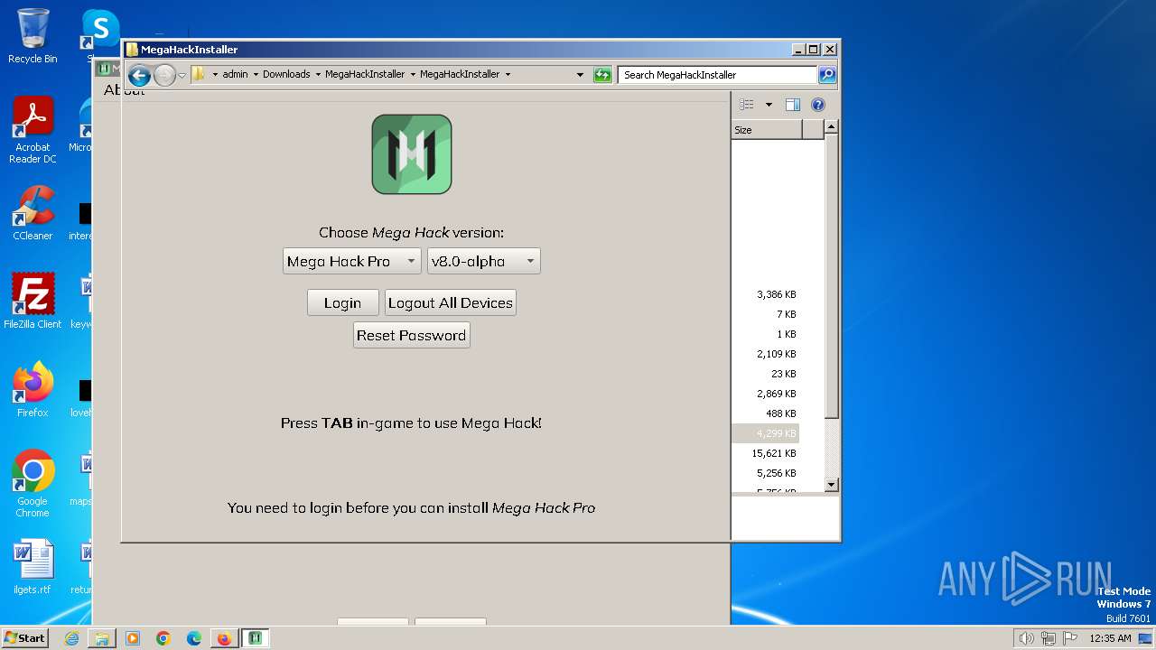This screenshot has width=1156, height=650.
Task: Select the 3,386 KB file row
Action: (766, 294)
